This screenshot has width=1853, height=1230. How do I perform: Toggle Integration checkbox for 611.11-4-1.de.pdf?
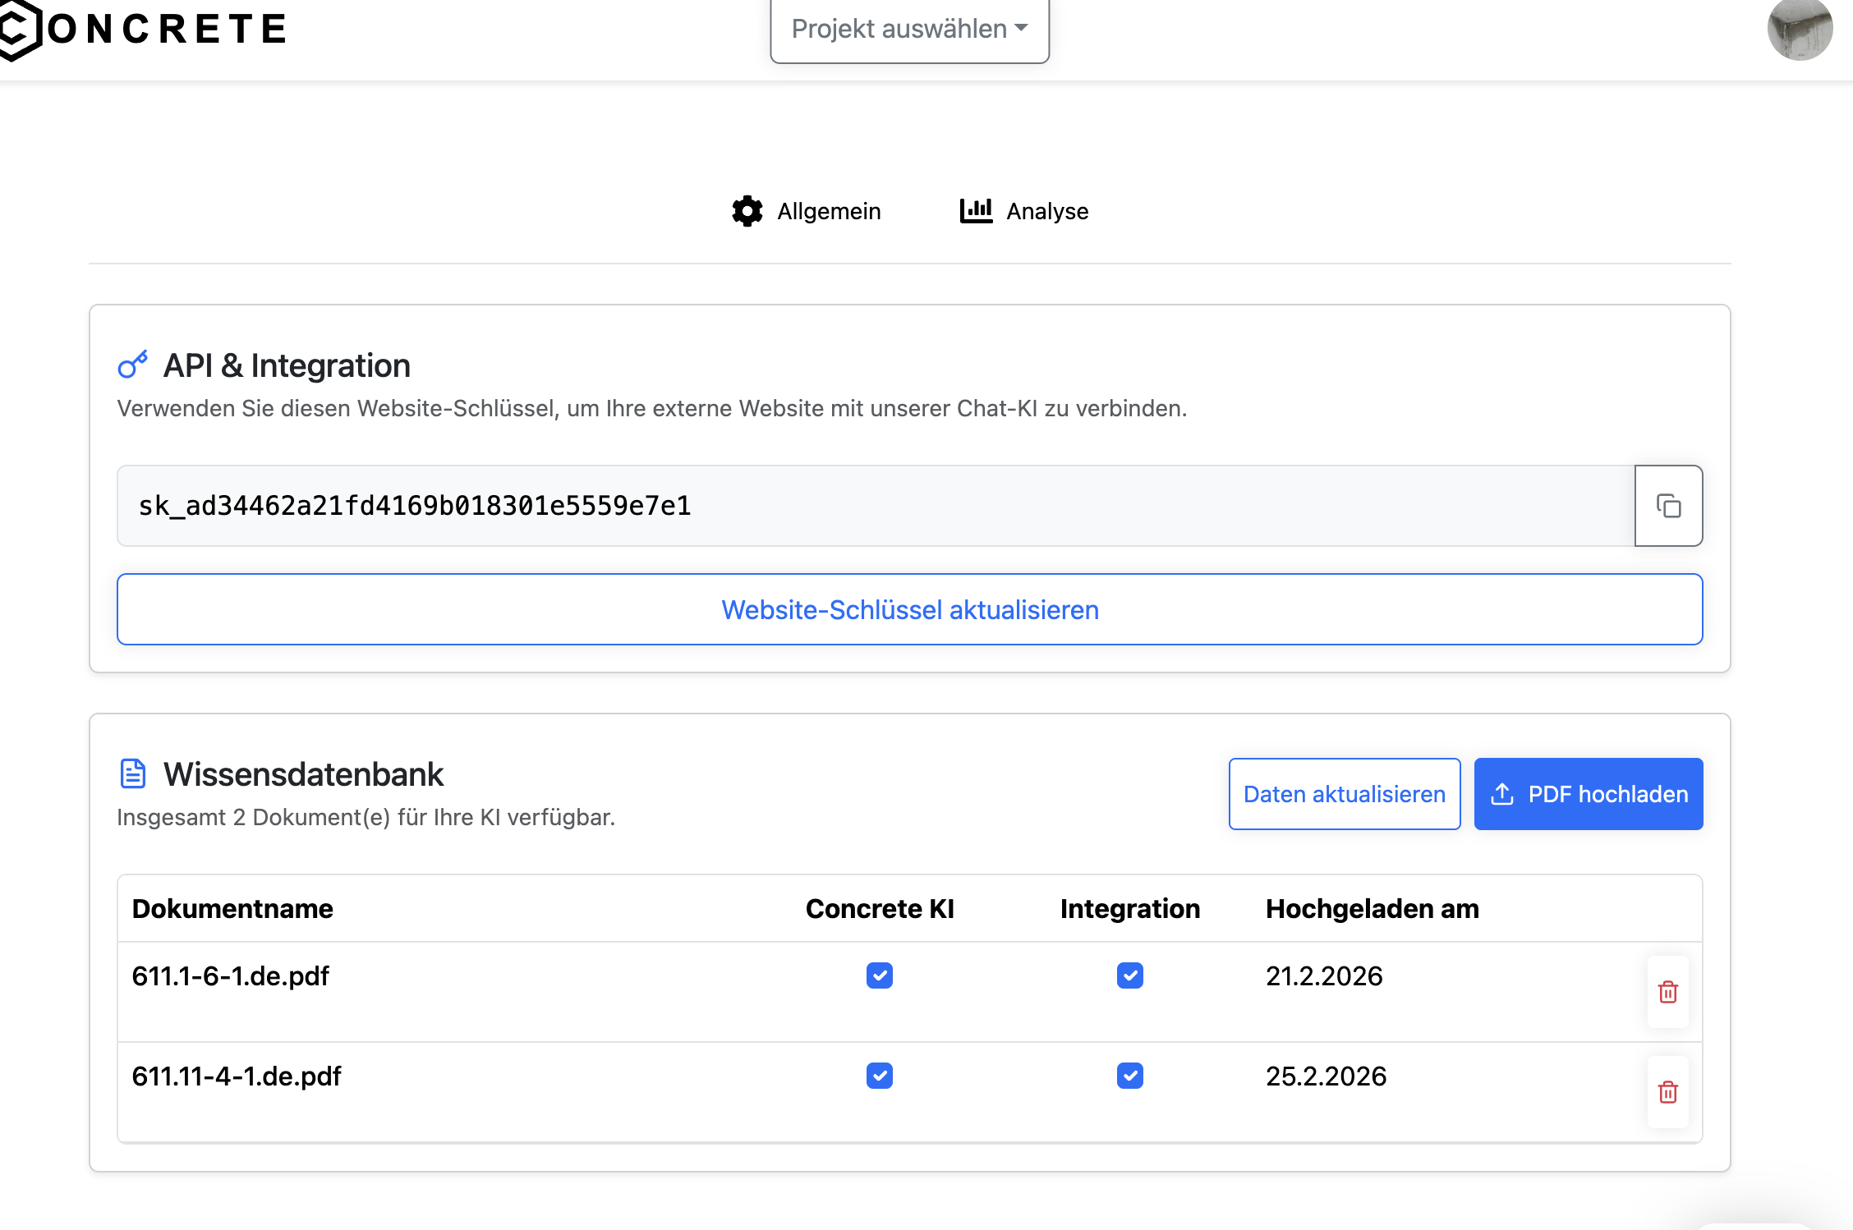[1129, 1076]
